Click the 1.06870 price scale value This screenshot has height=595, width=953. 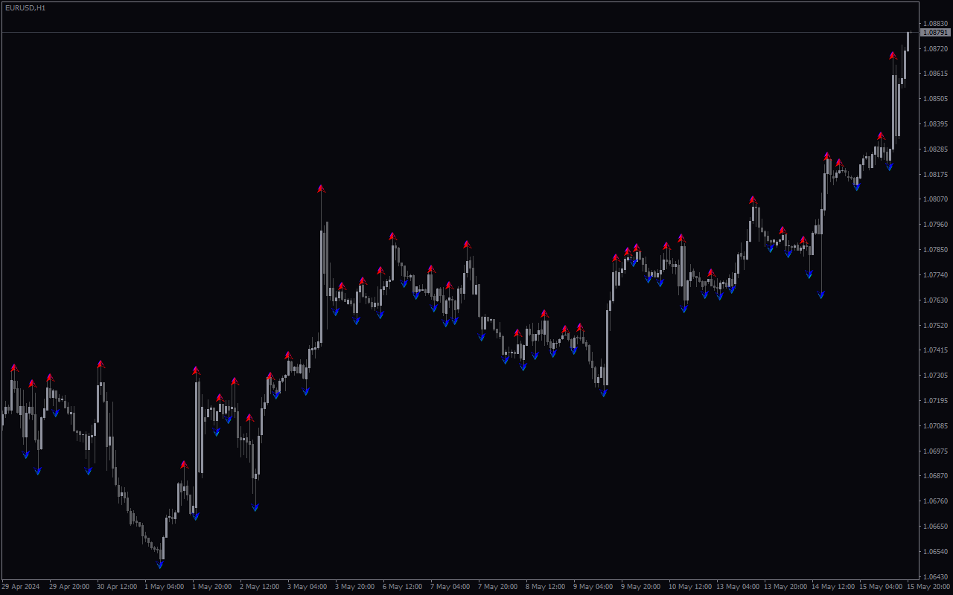[935, 475]
